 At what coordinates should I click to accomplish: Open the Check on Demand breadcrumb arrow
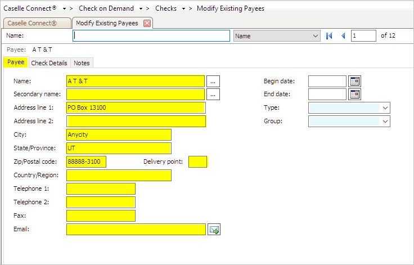(x=141, y=9)
